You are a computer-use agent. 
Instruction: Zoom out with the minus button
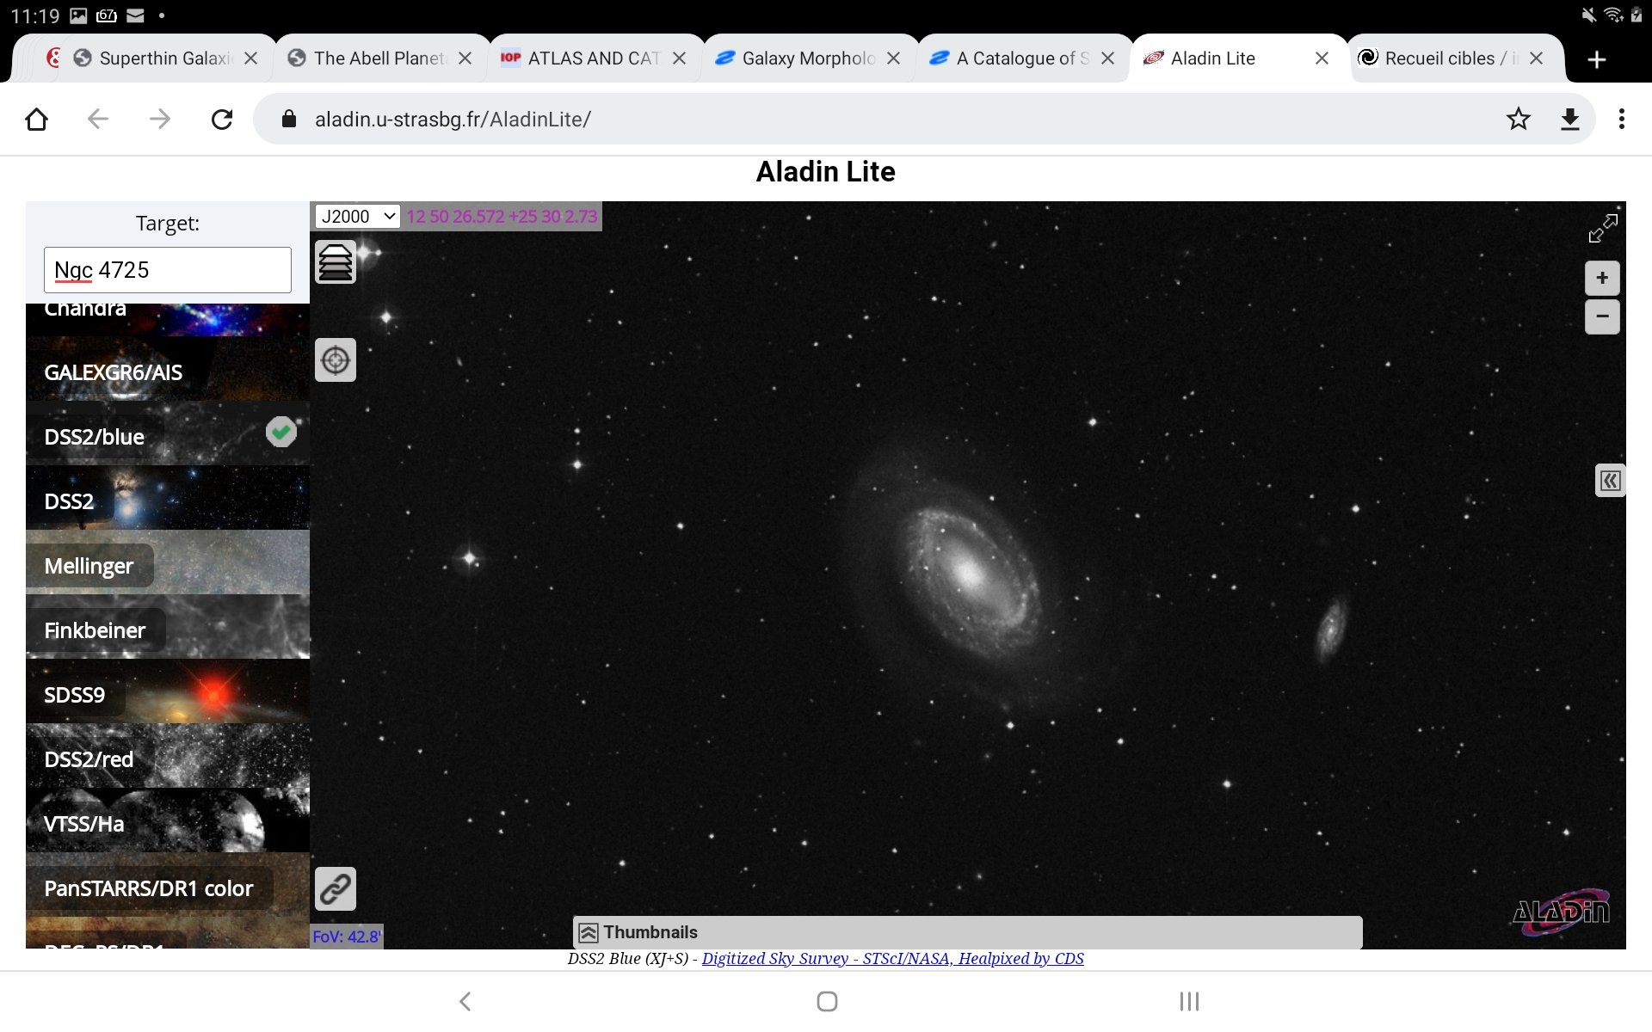pyautogui.click(x=1602, y=316)
